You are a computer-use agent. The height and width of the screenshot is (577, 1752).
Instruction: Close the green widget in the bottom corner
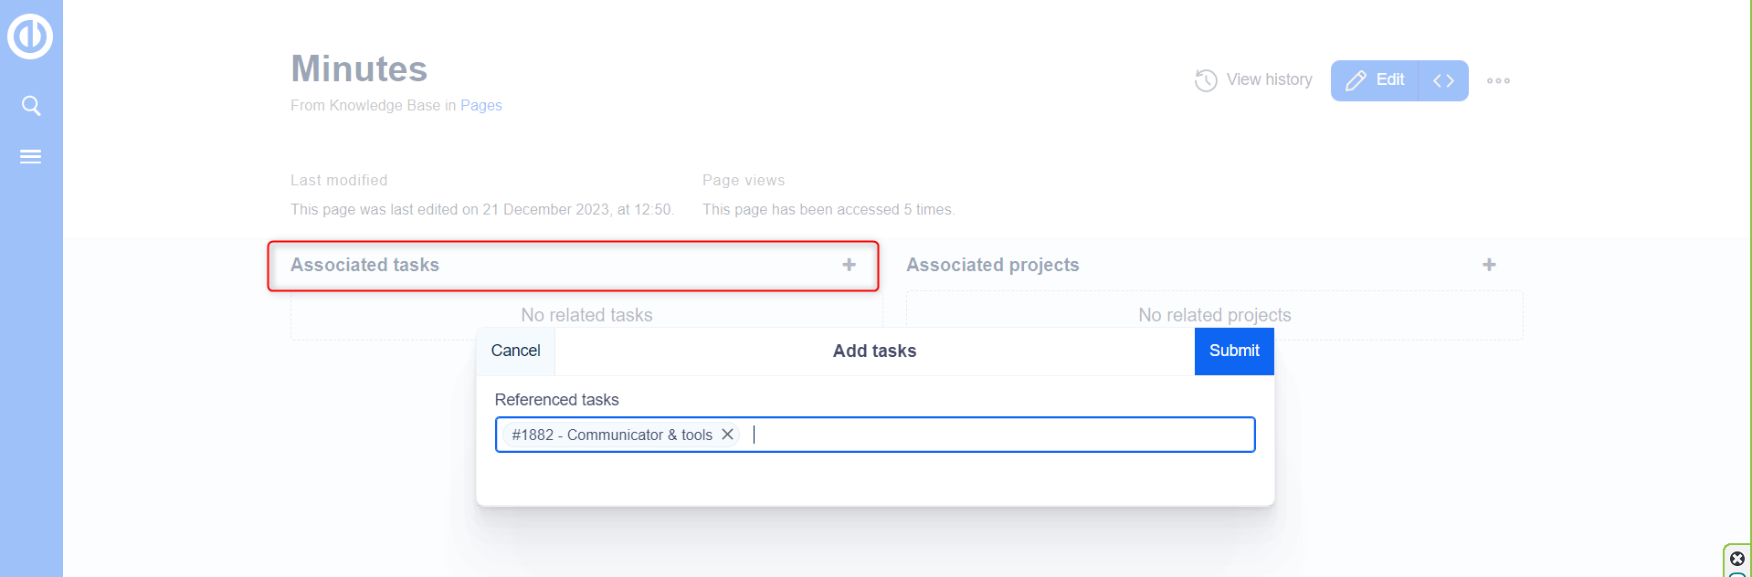[1737, 559]
